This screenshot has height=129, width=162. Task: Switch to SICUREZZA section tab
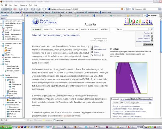[48, 29]
